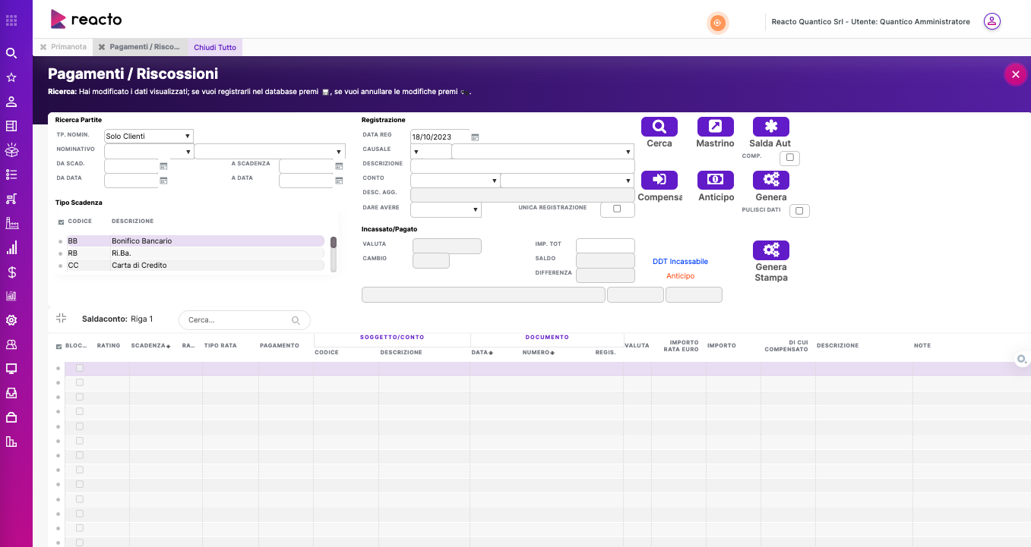
Task: Click the Compensa arrow icon button
Action: click(x=659, y=180)
